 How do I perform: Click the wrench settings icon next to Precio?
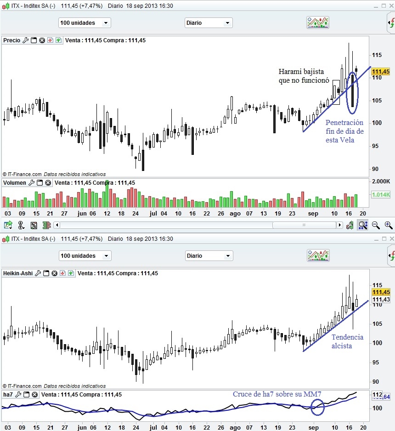pos(25,40)
